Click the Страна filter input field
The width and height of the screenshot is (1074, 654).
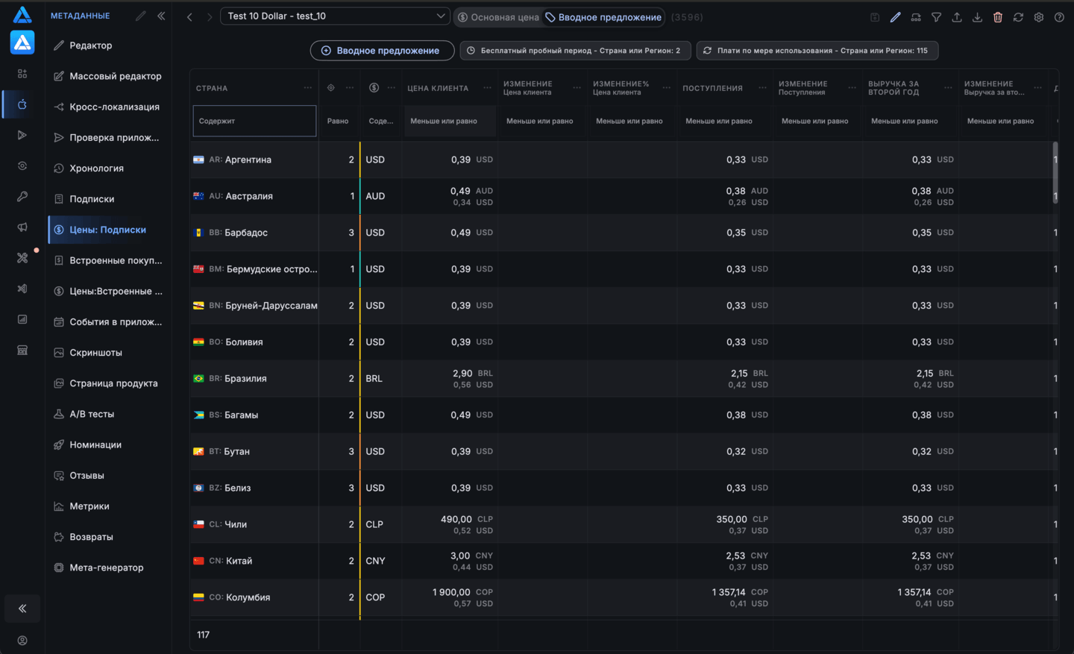(x=254, y=121)
